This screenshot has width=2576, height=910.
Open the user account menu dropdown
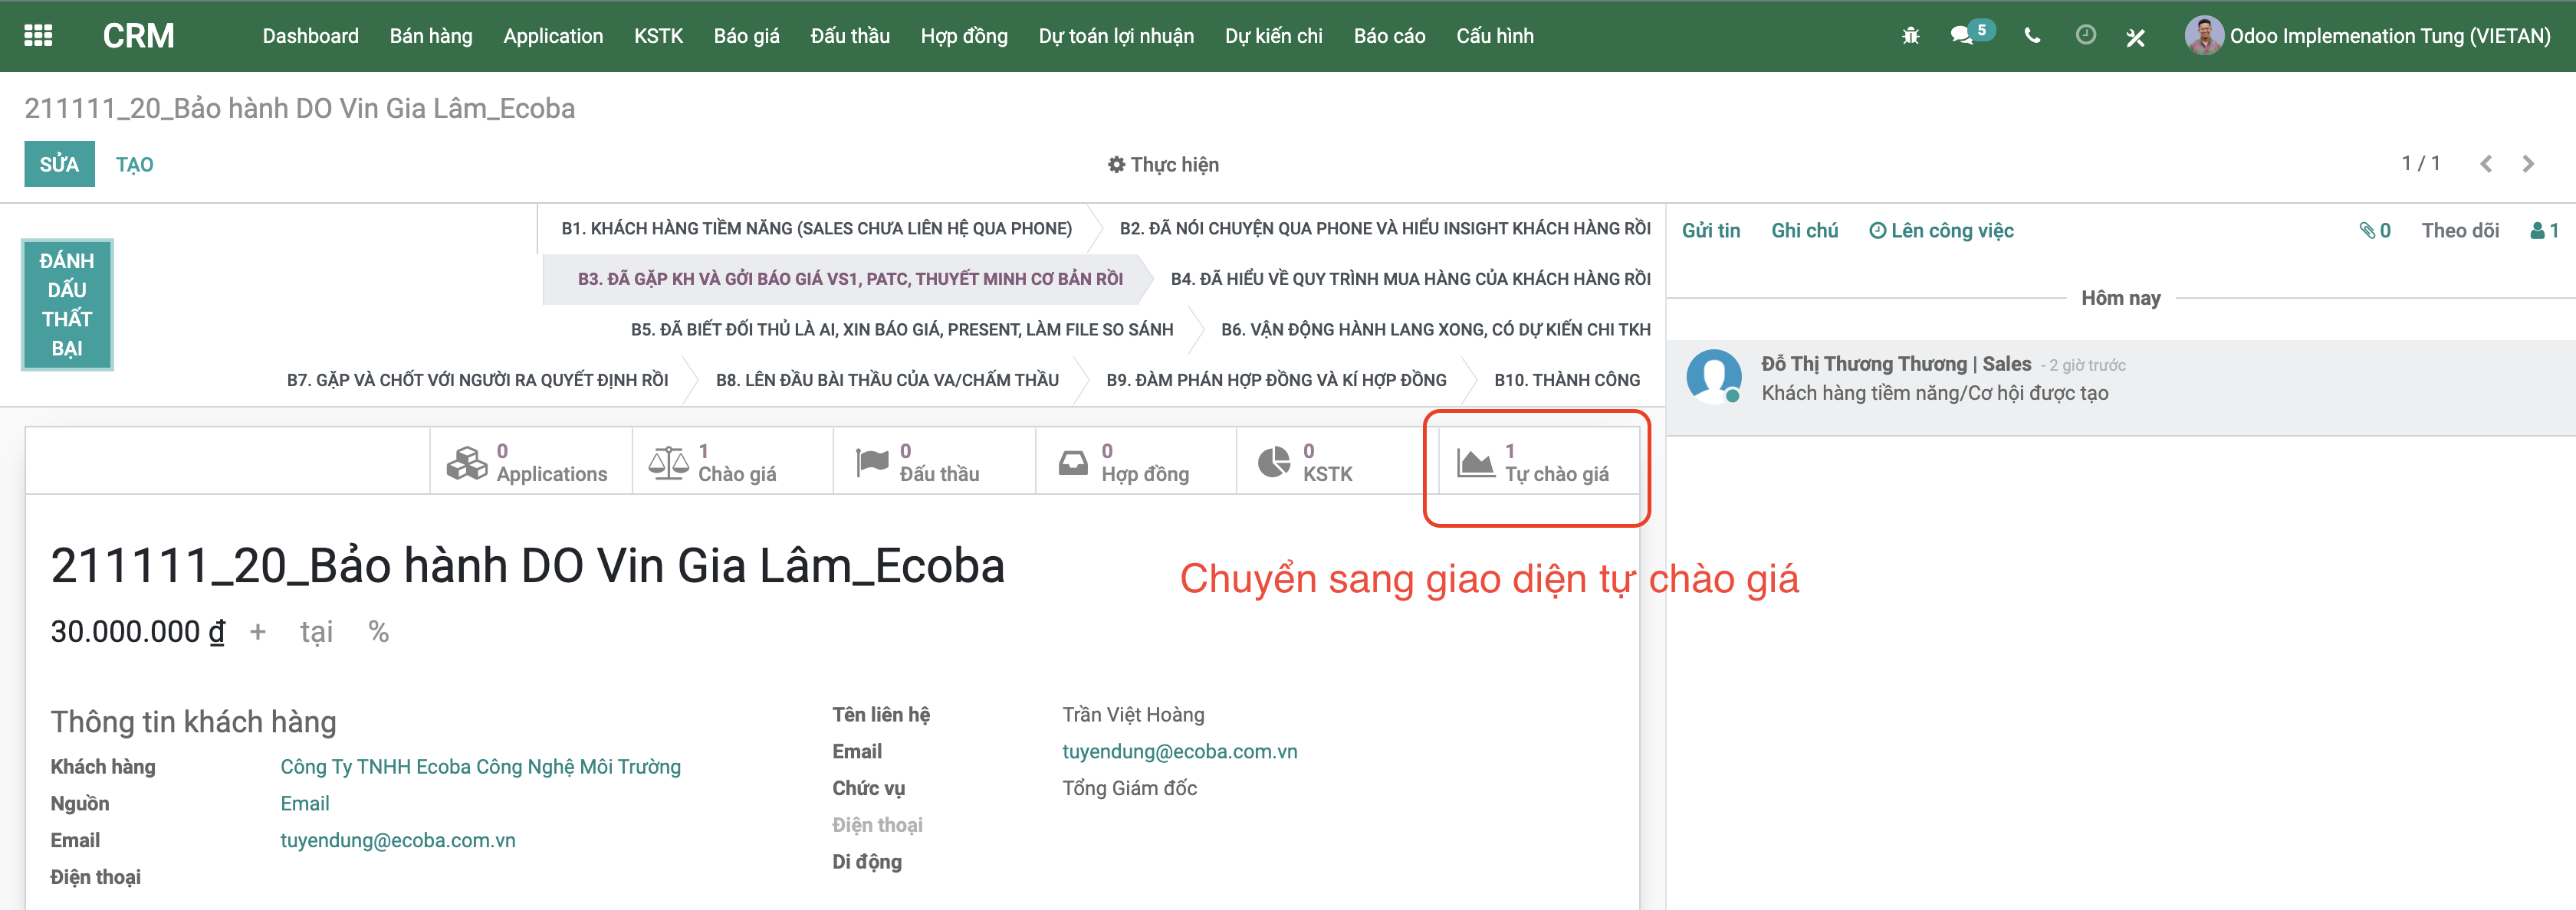2368,36
